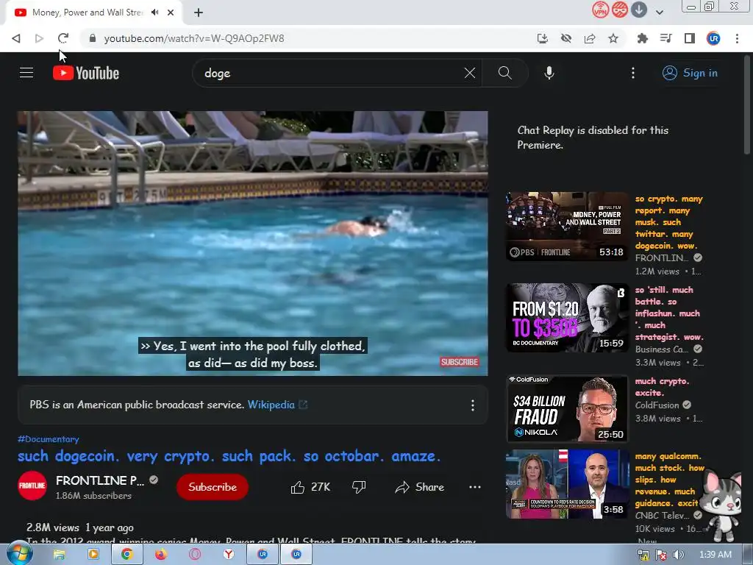Open browser extensions puzzle icon
753x565 pixels.
642,38
